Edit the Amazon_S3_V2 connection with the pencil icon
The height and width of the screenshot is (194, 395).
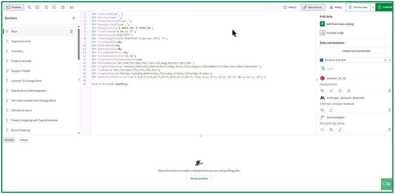click(331, 91)
